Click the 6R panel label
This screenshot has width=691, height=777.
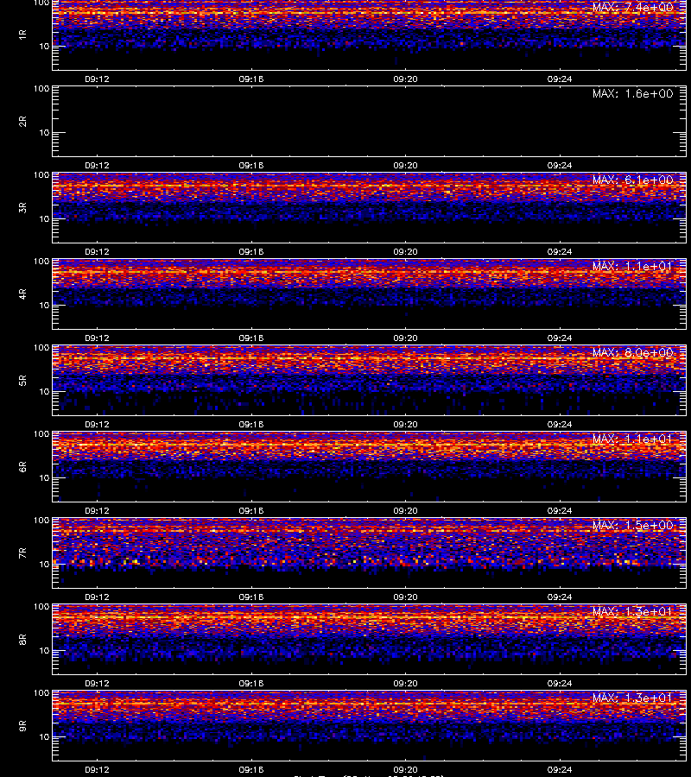(x=22, y=467)
